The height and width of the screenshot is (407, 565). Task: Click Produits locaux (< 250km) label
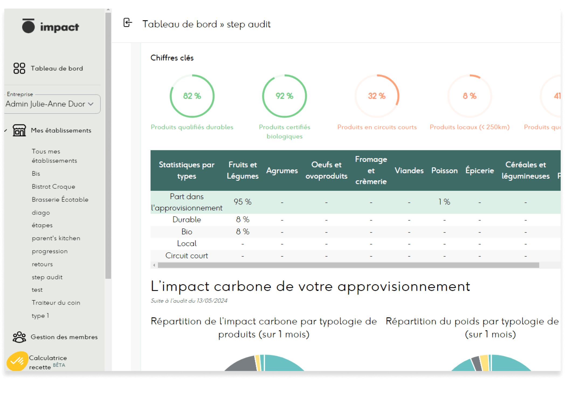[470, 127]
